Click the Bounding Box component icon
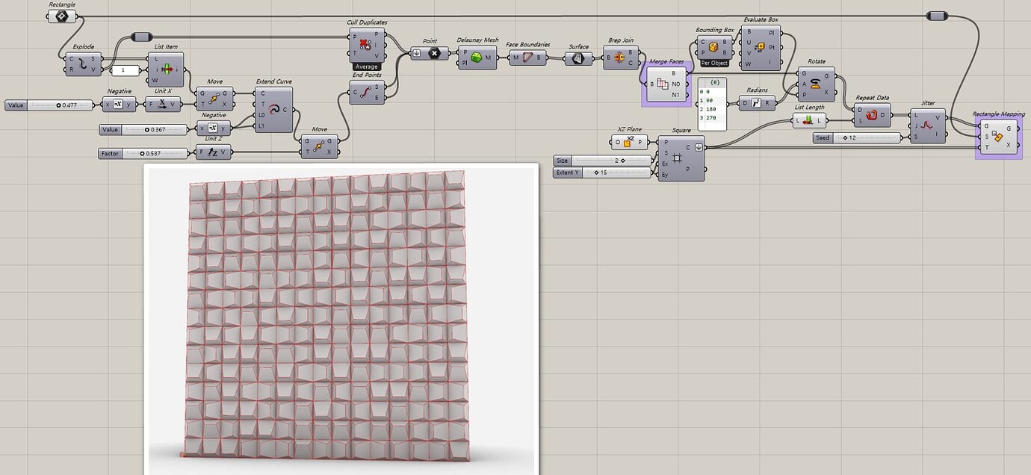The height and width of the screenshot is (475, 1031). [x=712, y=47]
